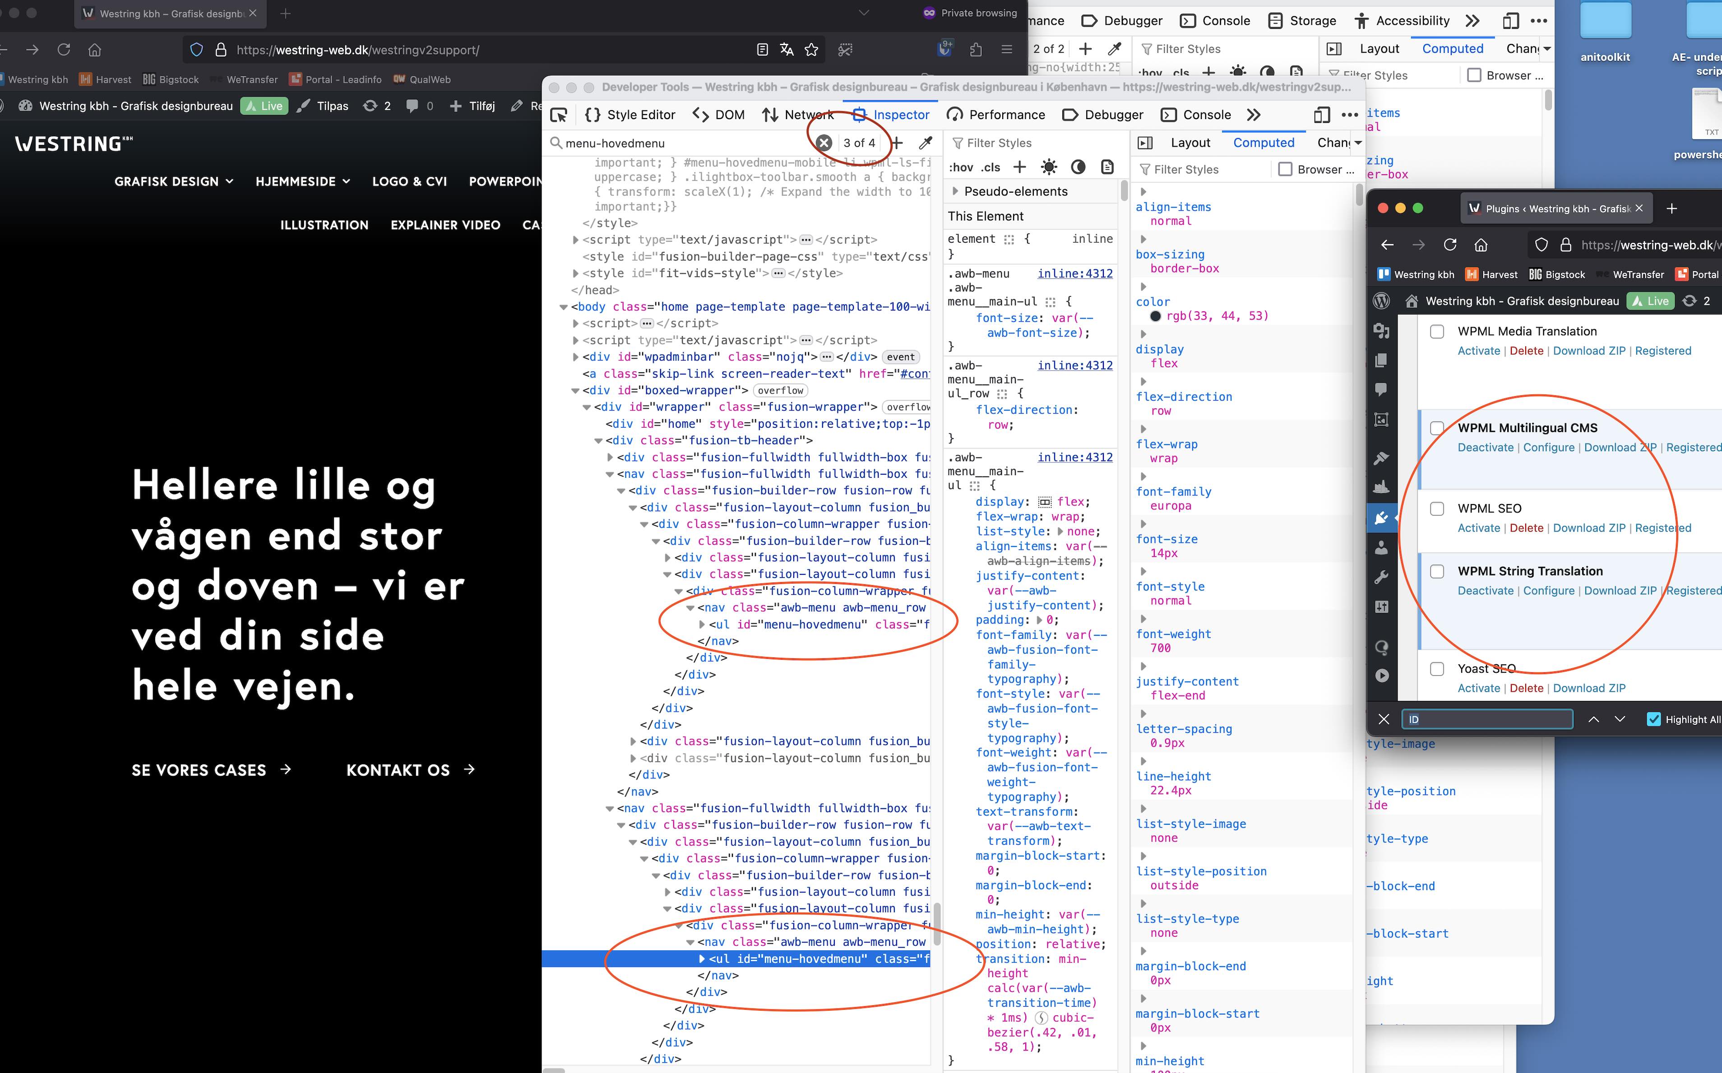The height and width of the screenshot is (1073, 1722).
Task: Open the Firefox hamburger application menu
Action: pyautogui.click(x=1006, y=50)
